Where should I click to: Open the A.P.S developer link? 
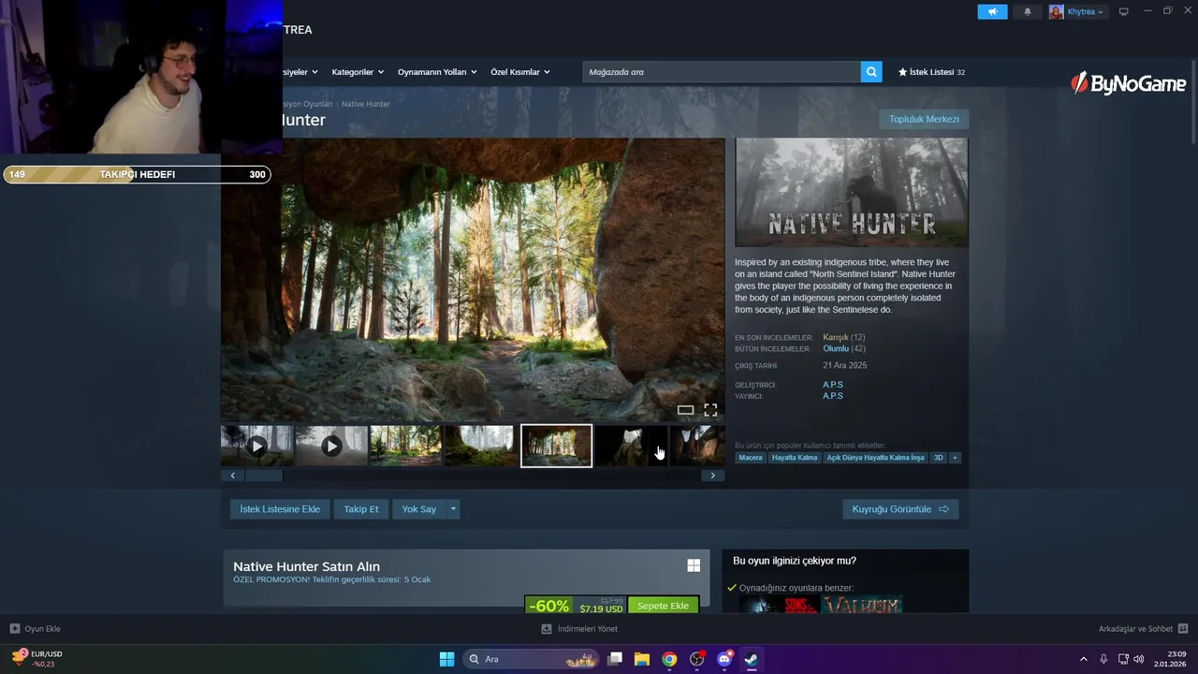pyautogui.click(x=833, y=385)
